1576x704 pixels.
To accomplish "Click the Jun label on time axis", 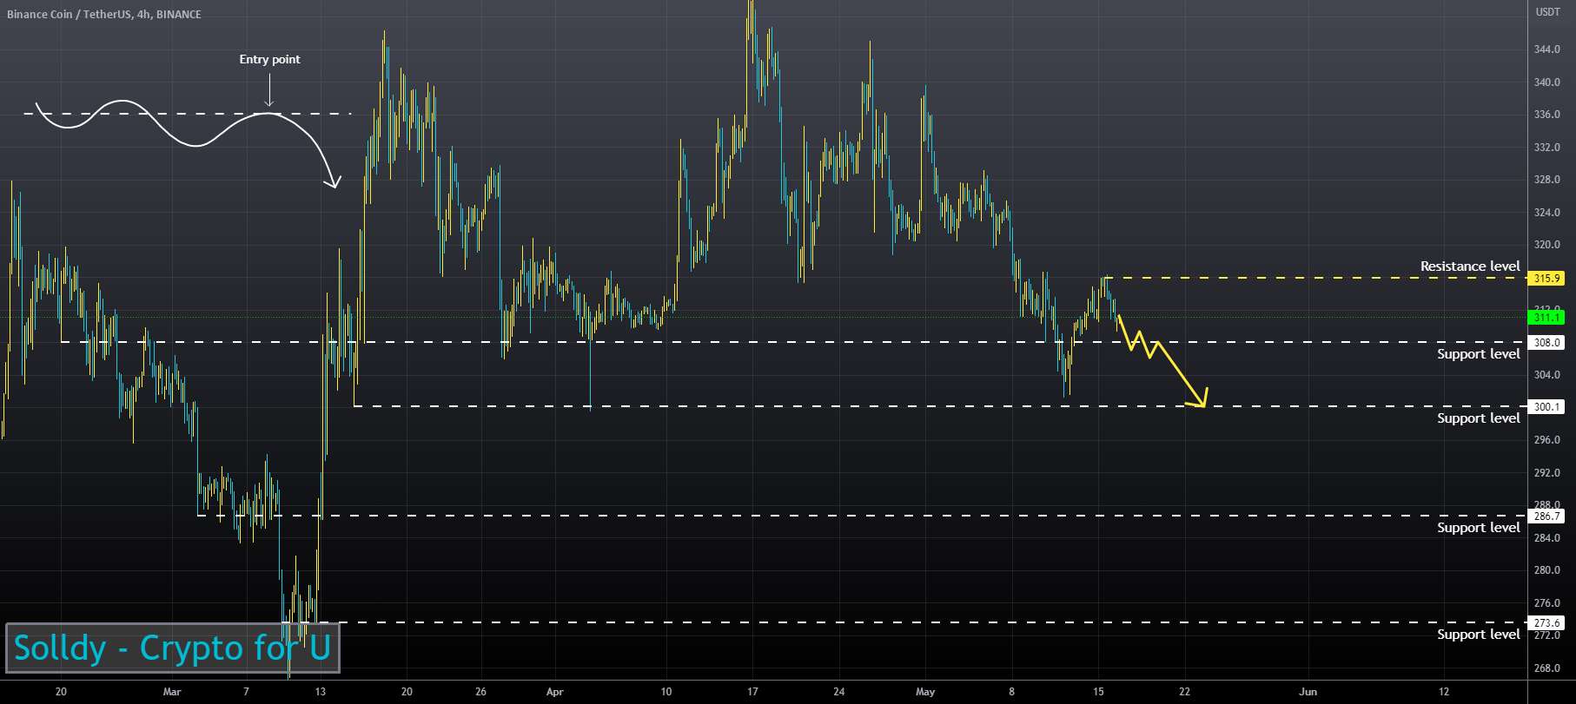I will point(1308,692).
